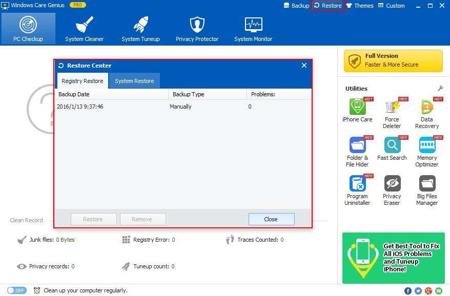Click the green email icon
The height and width of the screenshot is (296, 450).
439,291
